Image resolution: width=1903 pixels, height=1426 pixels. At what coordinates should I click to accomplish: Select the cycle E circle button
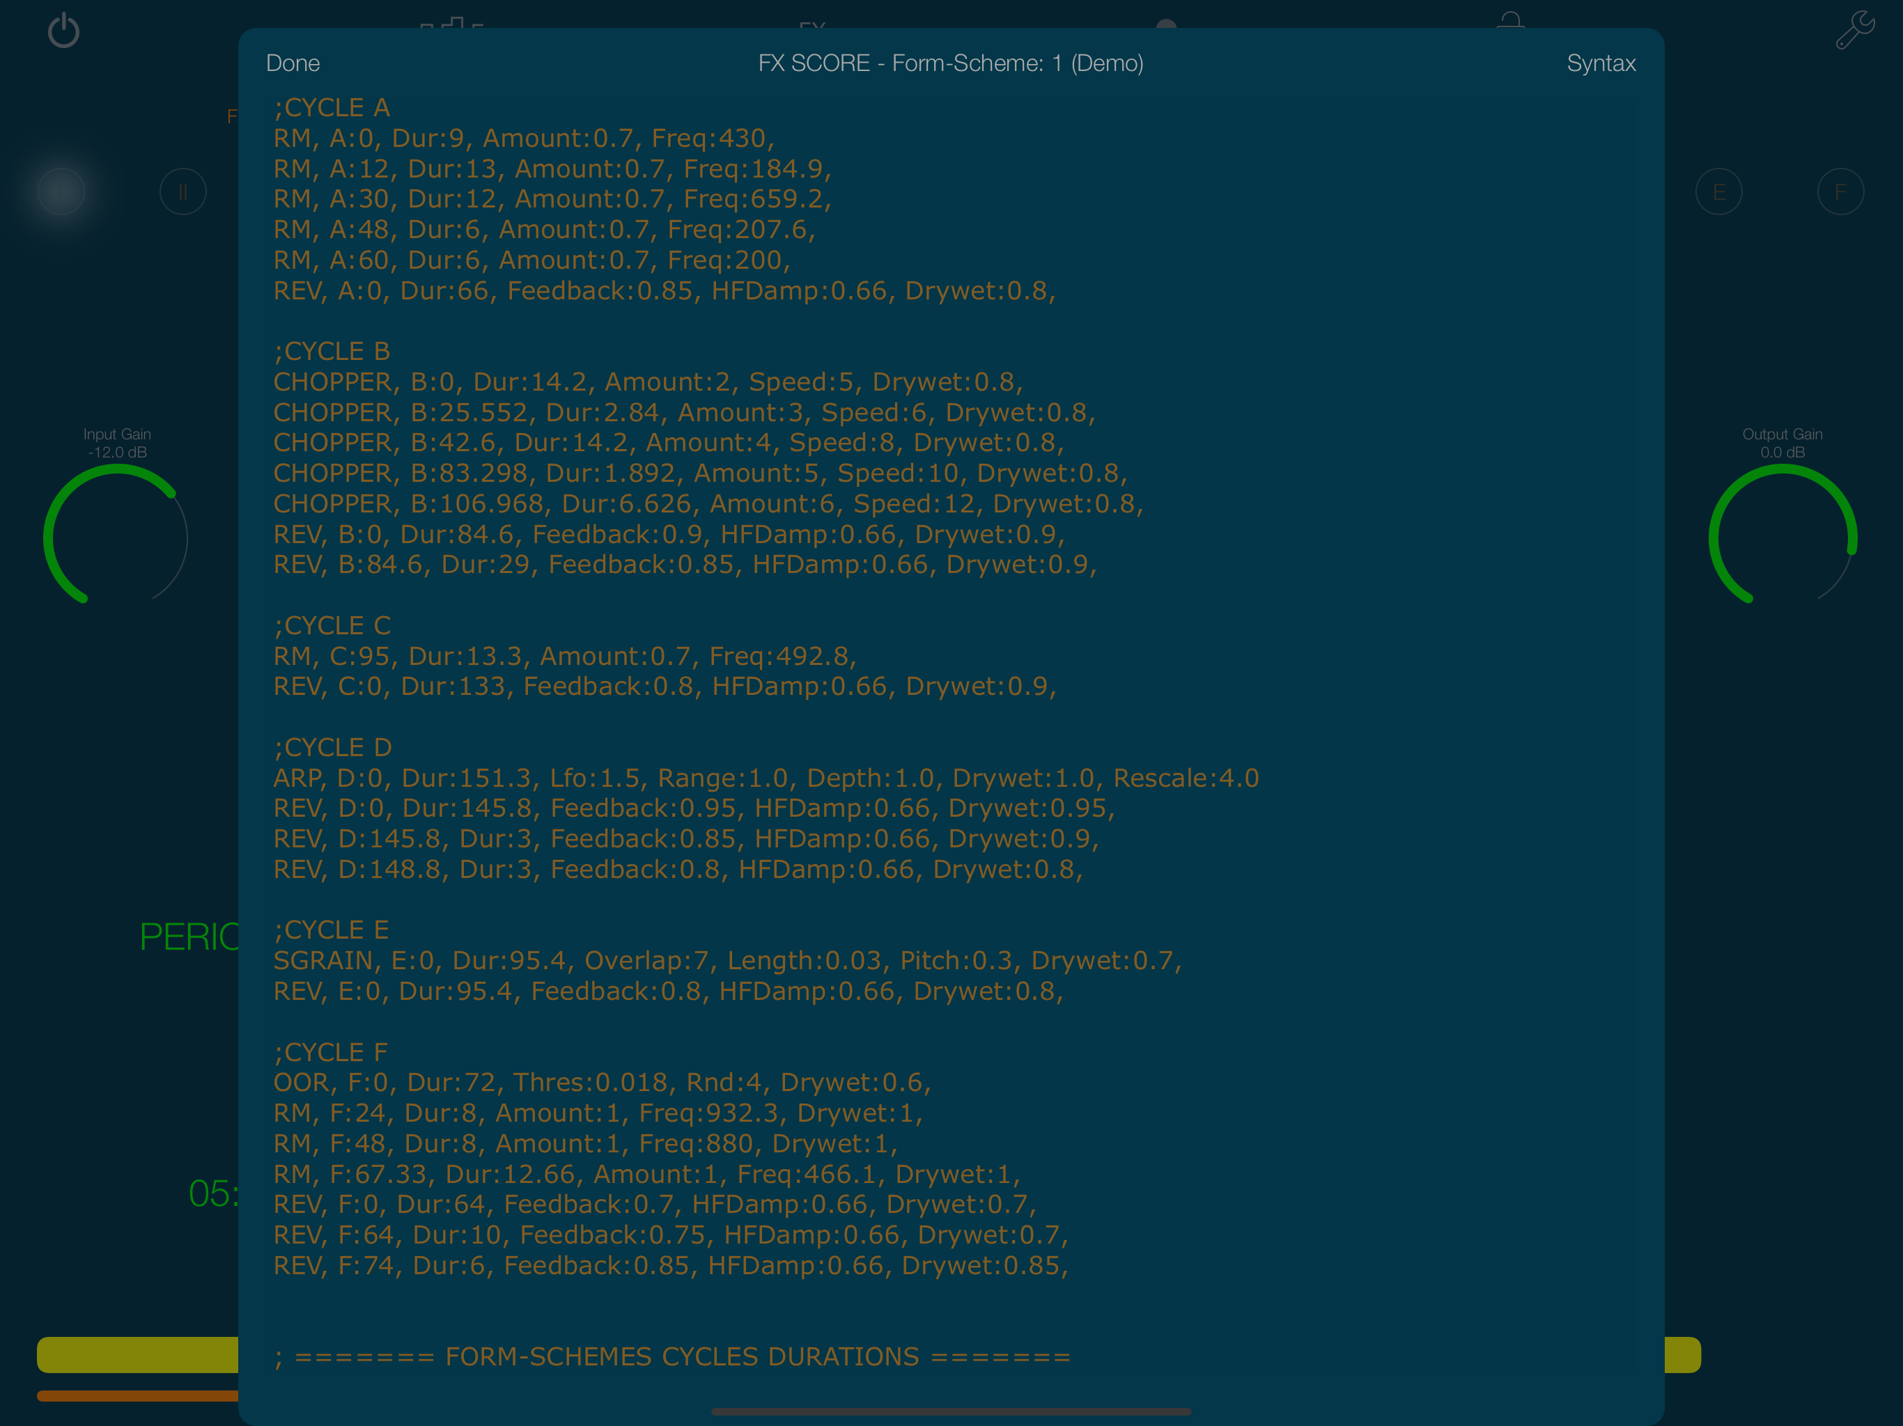click(x=1718, y=191)
